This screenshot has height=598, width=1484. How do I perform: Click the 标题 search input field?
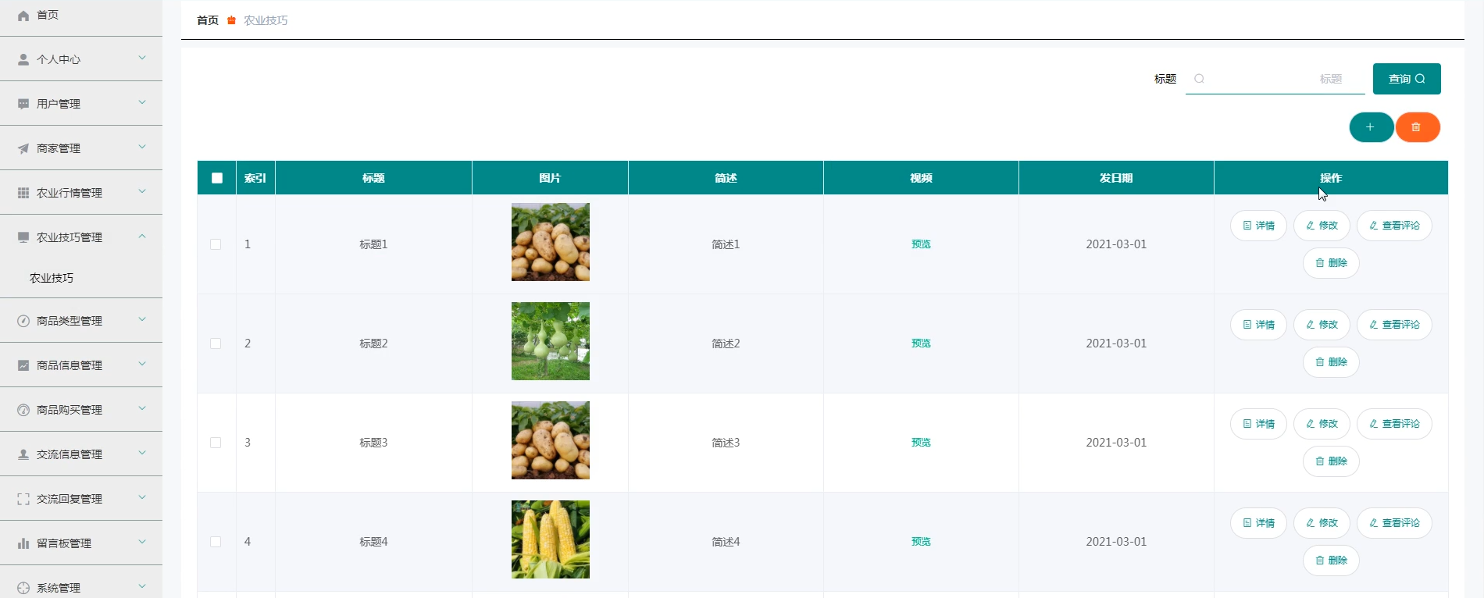coord(1275,79)
